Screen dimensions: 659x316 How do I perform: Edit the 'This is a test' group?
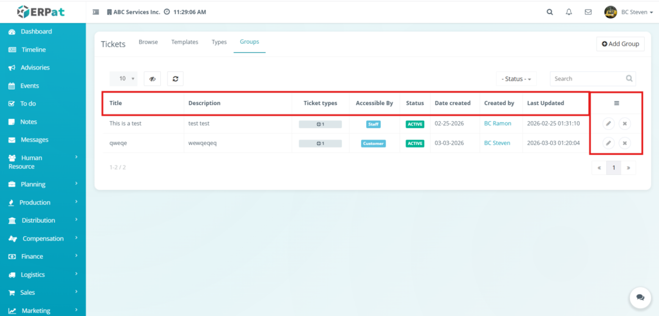[x=608, y=124]
